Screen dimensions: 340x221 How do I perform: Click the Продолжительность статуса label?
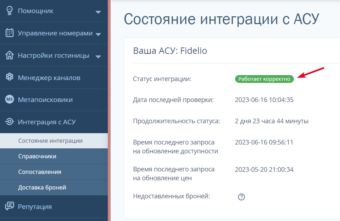[x=177, y=121]
